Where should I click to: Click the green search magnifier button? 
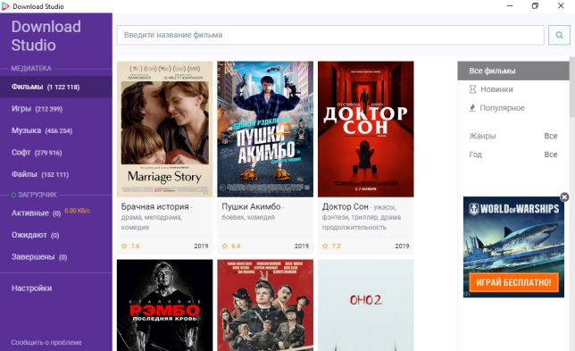pos(559,35)
